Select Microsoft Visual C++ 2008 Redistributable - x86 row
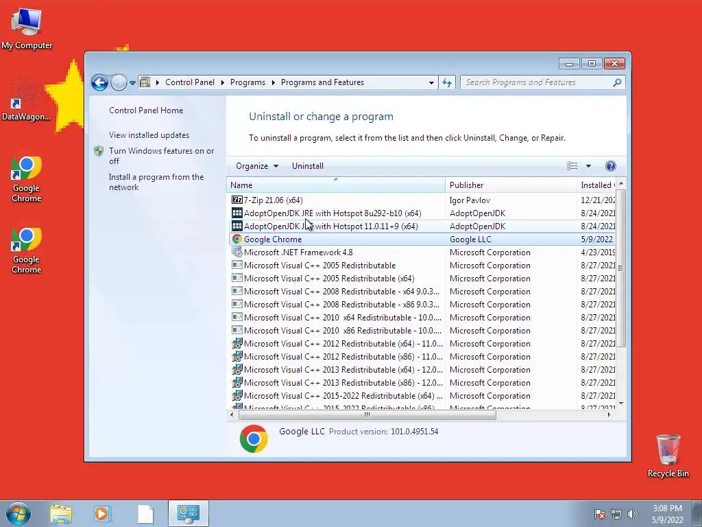Viewport: 702px width, 527px height. pyautogui.click(x=422, y=304)
